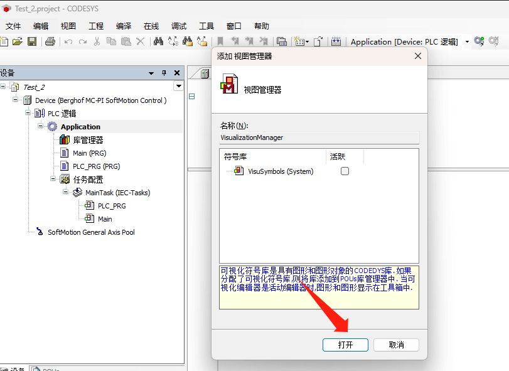Open the Application device dropdown in toolbar
Image resolution: width=509 pixels, height=371 pixels.
coord(467,42)
